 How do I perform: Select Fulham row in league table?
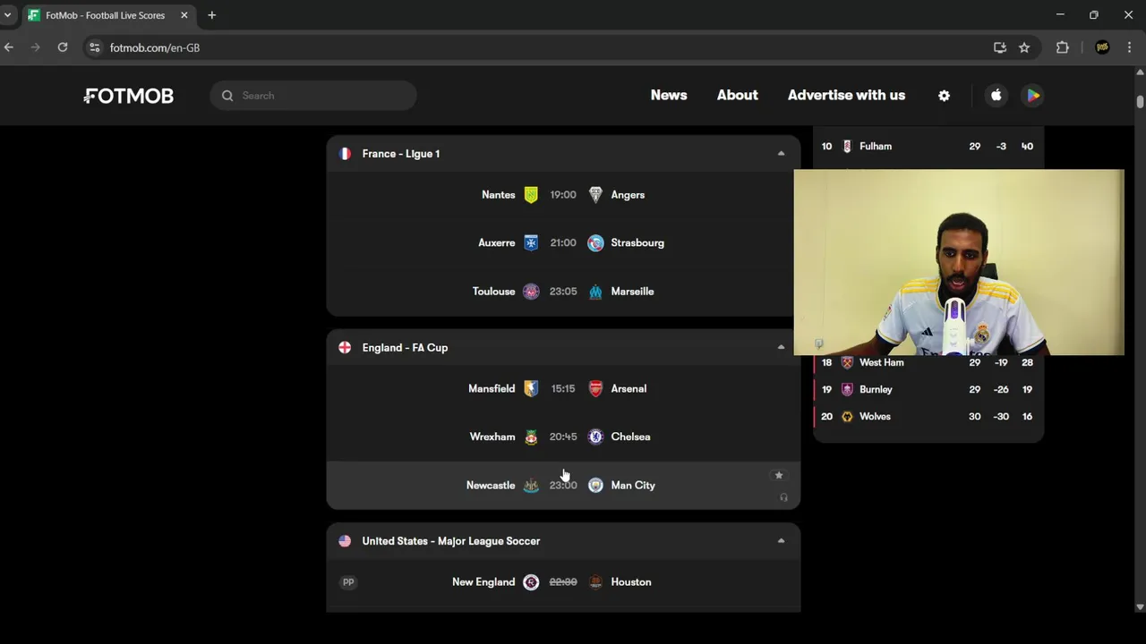point(928,146)
